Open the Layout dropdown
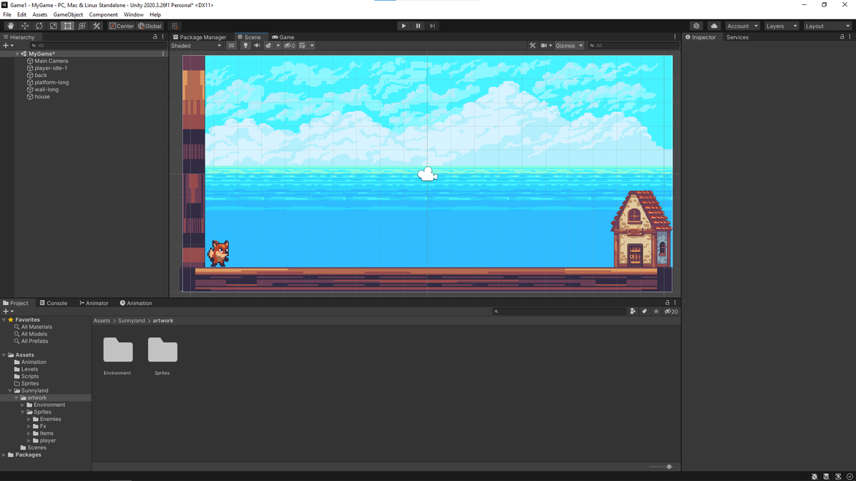This screenshot has width=856, height=481. click(x=827, y=26)
